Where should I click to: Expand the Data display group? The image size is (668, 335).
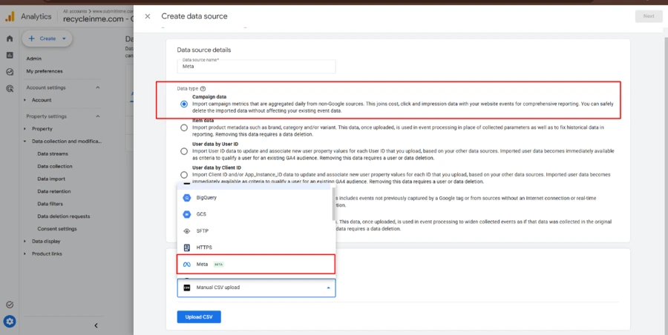point(24,242)
